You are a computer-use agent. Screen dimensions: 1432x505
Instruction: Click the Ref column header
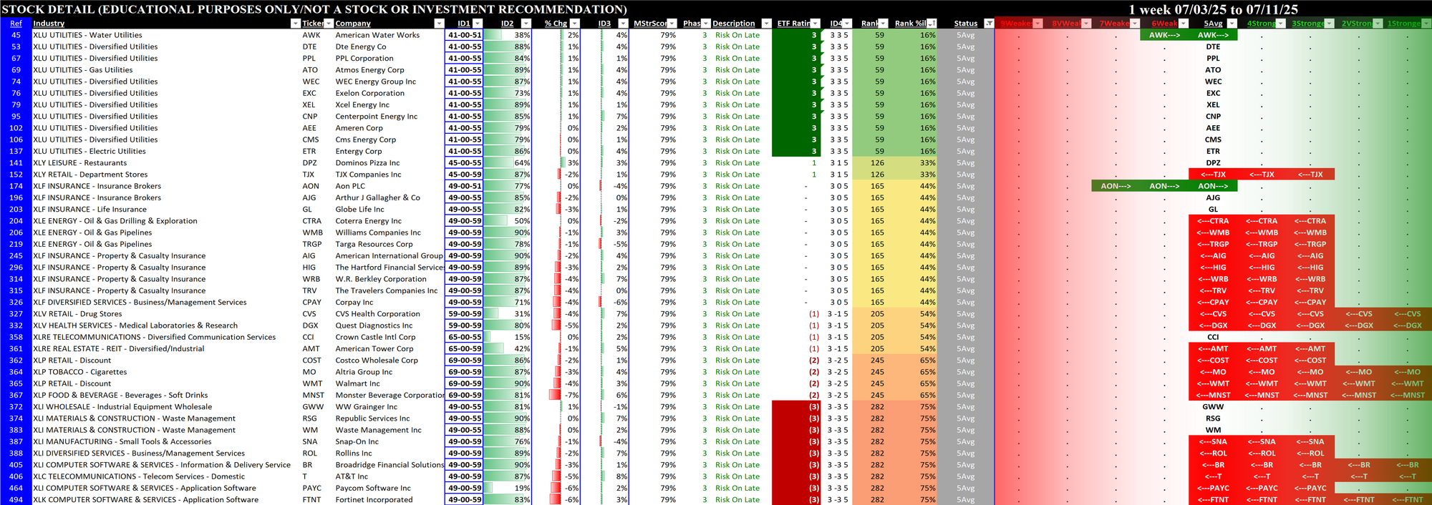[16, 24]
